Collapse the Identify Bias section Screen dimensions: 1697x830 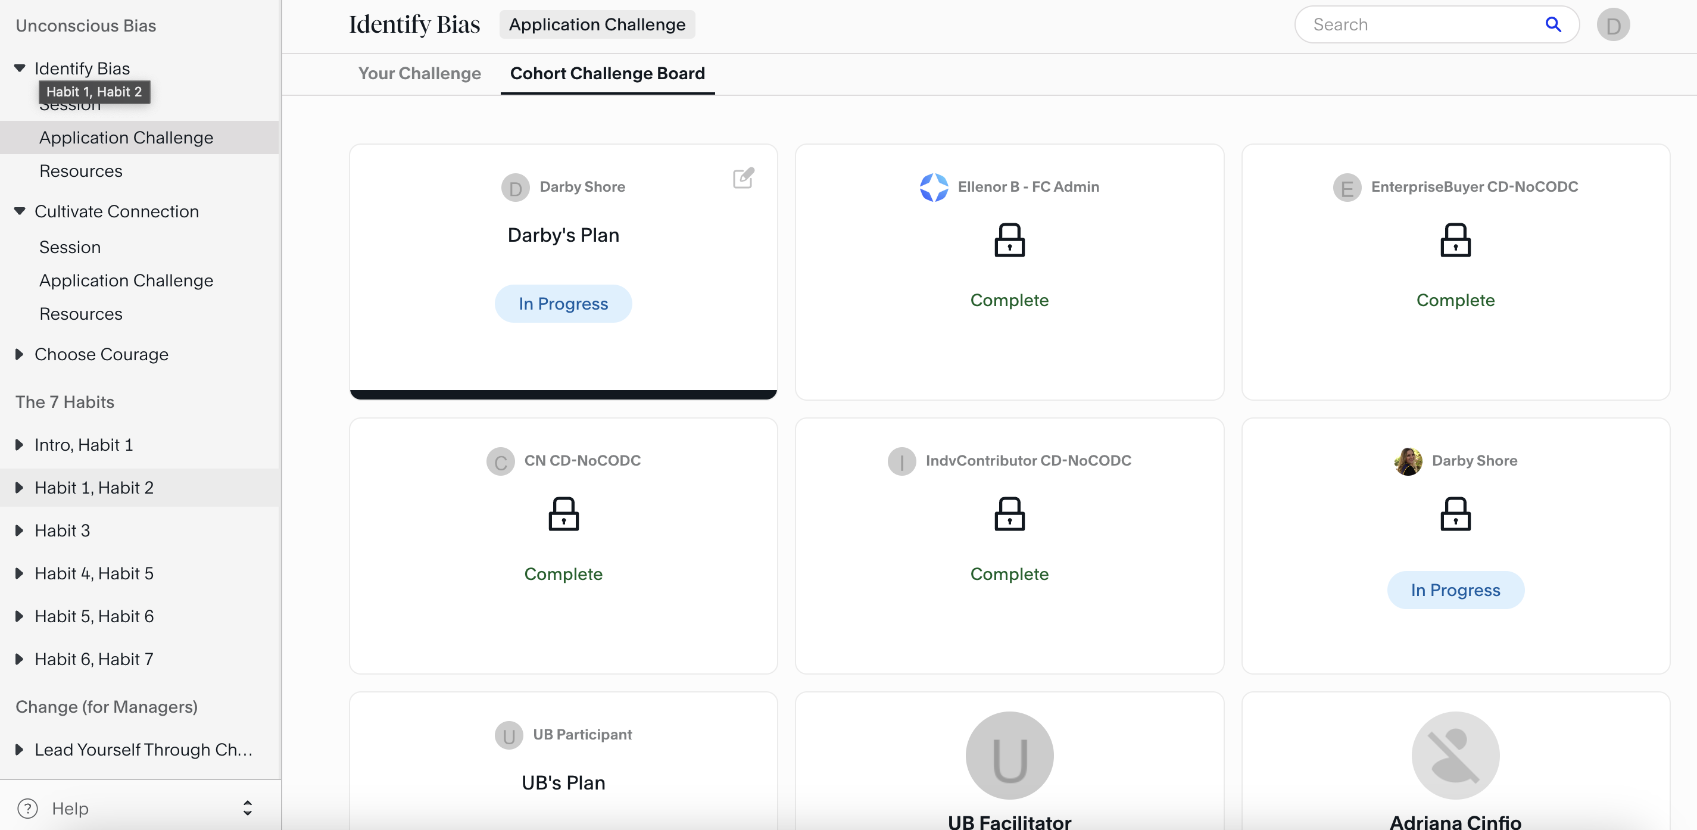tap(20, 68)
